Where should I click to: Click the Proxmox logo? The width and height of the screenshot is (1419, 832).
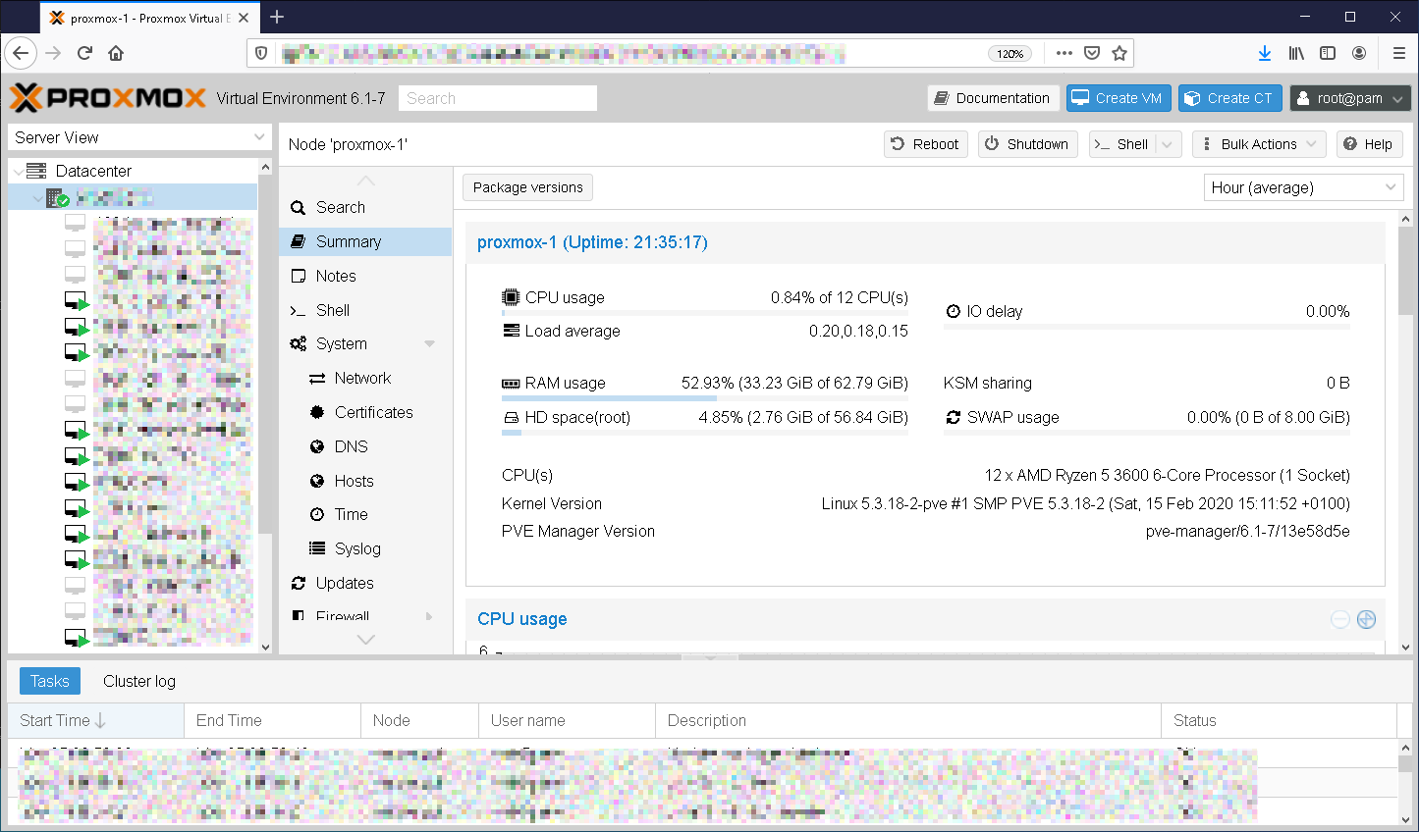pyautogui.click(x=108, y=98)
